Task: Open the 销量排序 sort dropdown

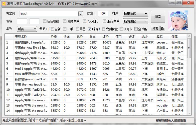Action: [135, 13]
